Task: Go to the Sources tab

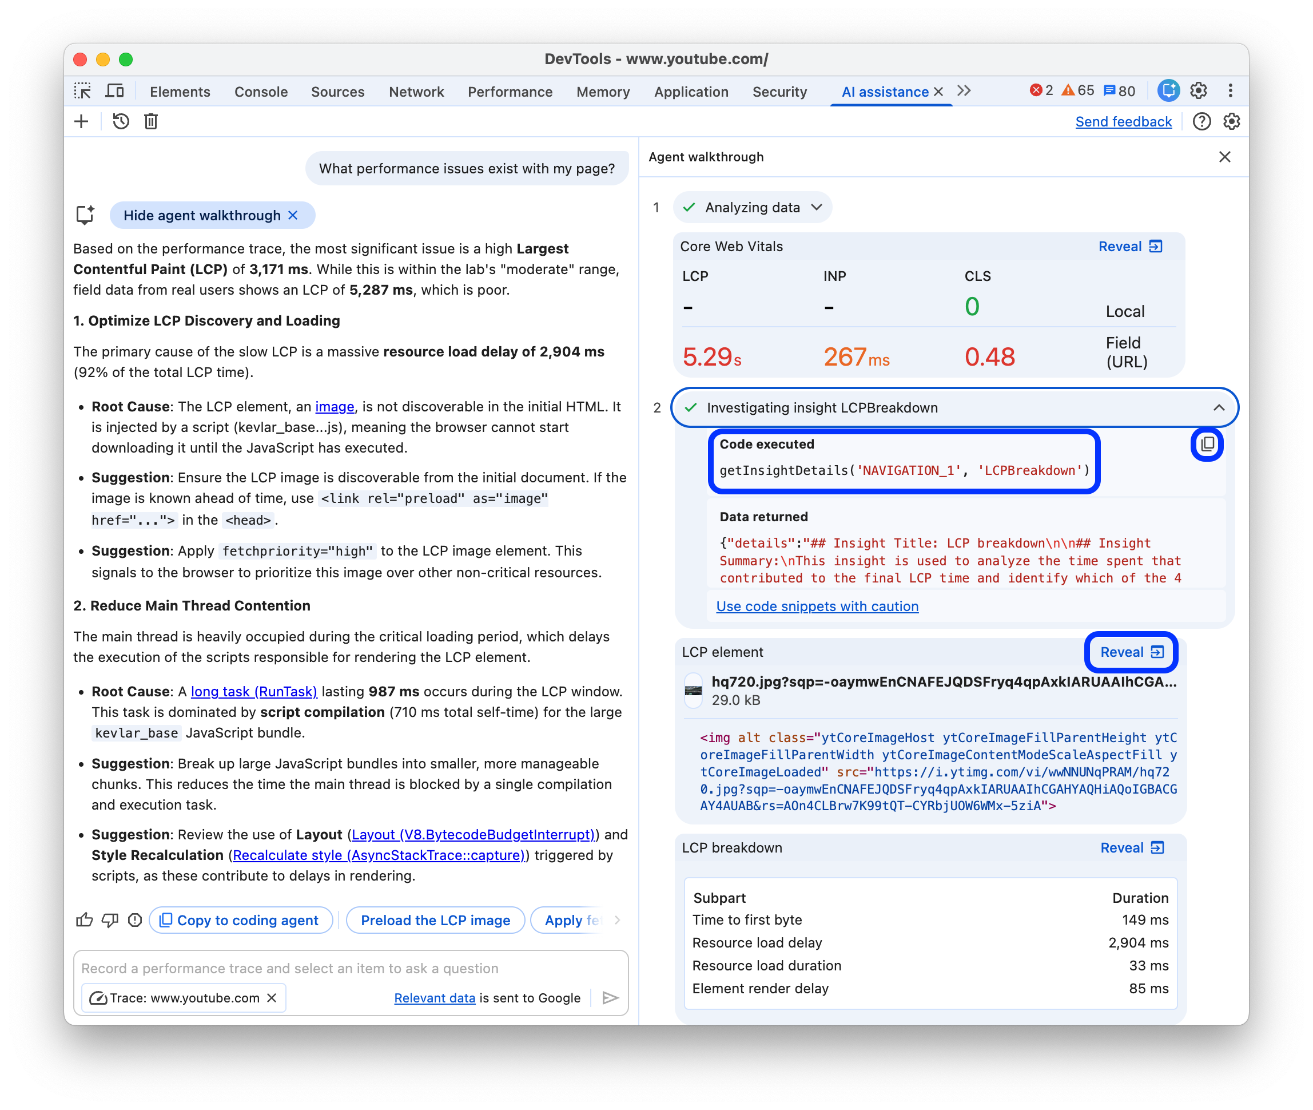Action: (x=337, y=92)
